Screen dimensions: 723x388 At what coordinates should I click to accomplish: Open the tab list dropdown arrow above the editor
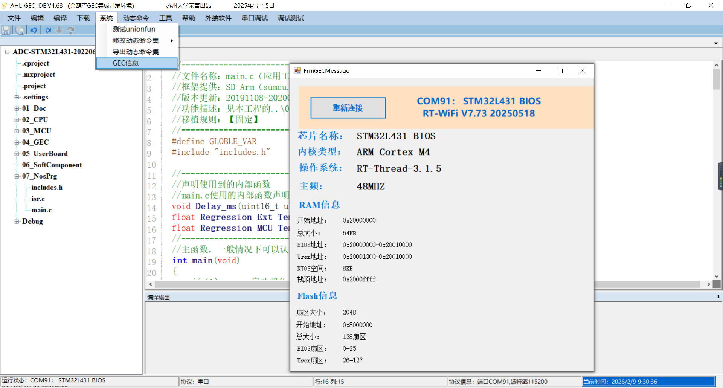[715, 43]
